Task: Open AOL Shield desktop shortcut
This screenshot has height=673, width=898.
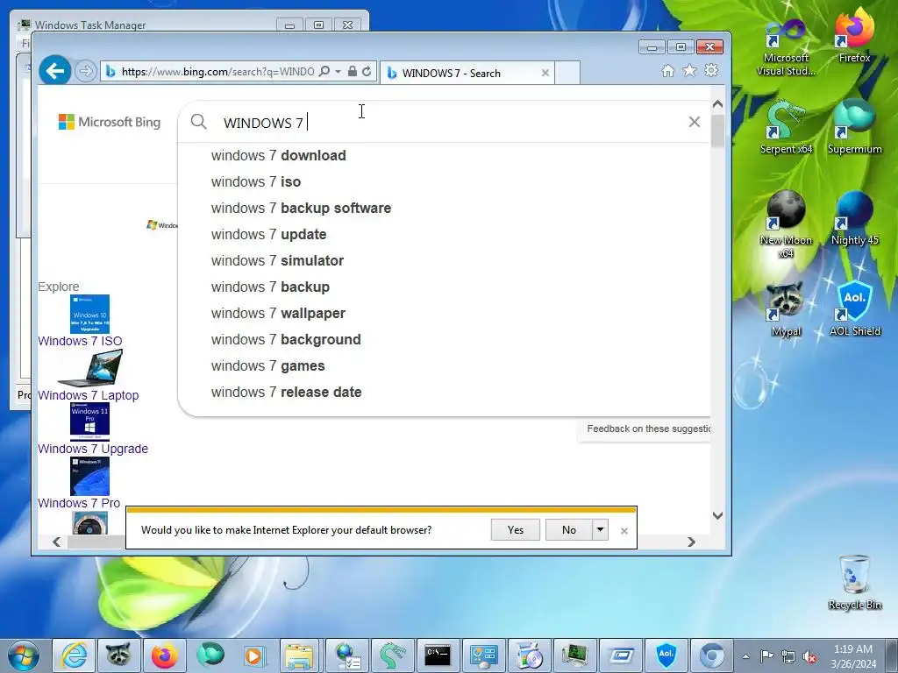Action: point(854,309)
